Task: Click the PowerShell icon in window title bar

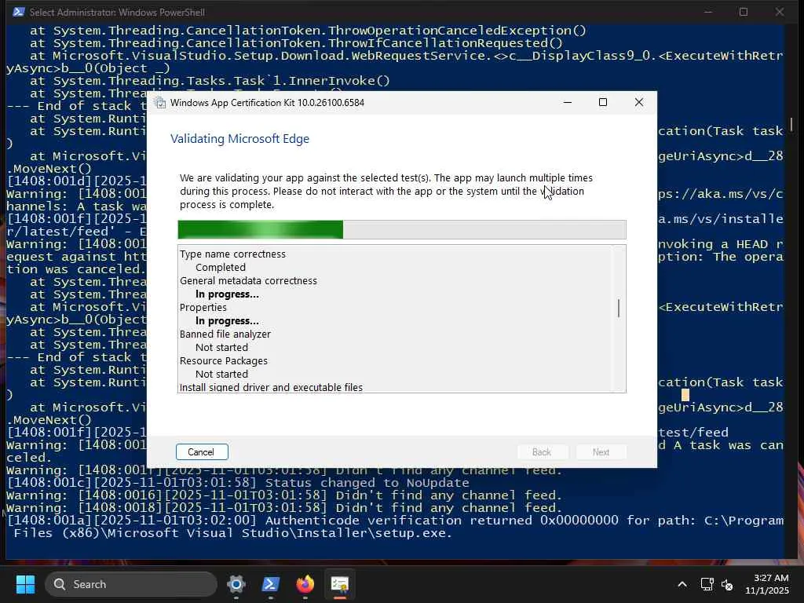Action: tap(19, 12)
